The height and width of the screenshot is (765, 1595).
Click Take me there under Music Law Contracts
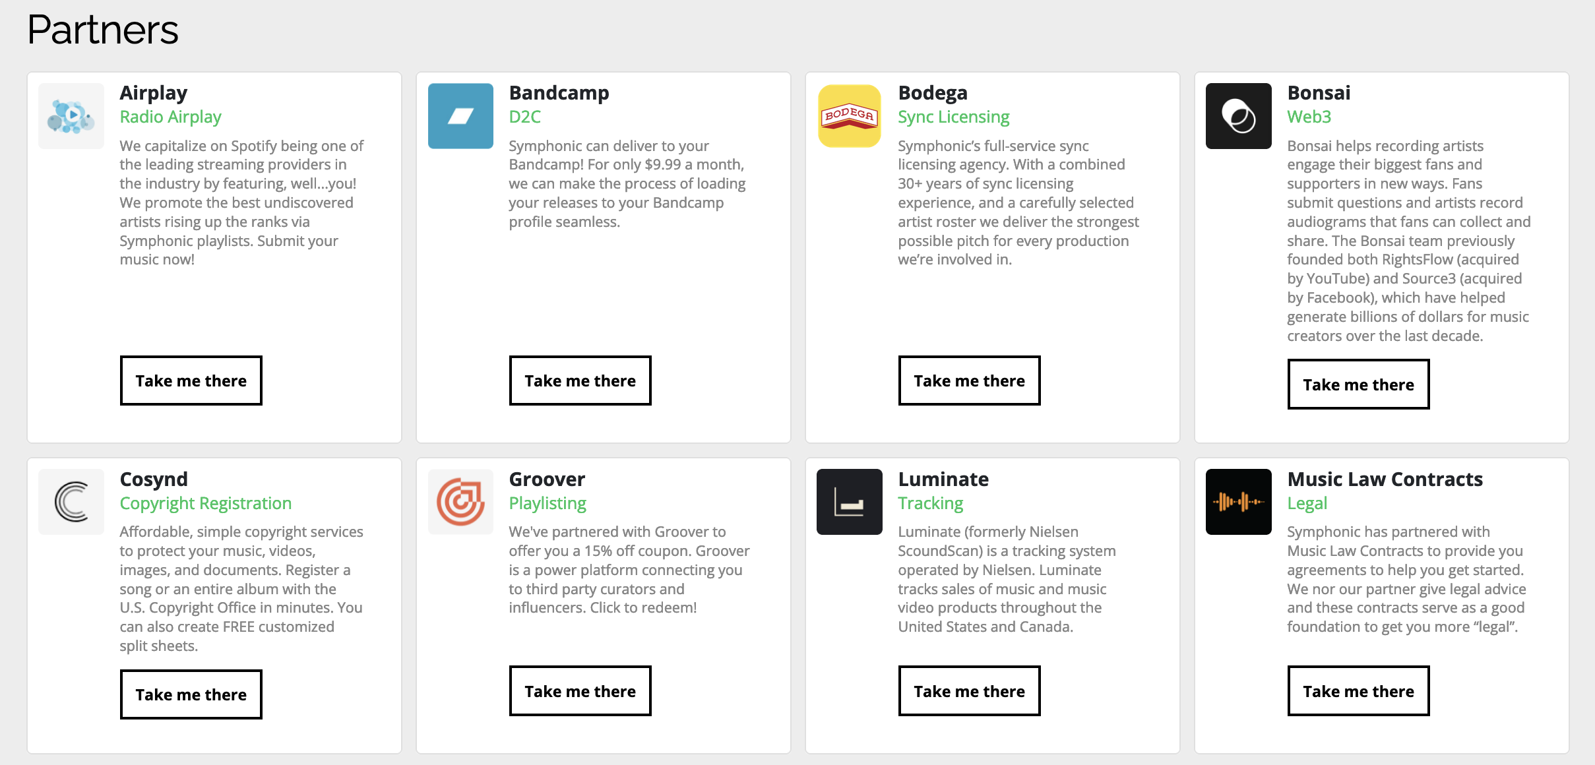(1359, 691)
